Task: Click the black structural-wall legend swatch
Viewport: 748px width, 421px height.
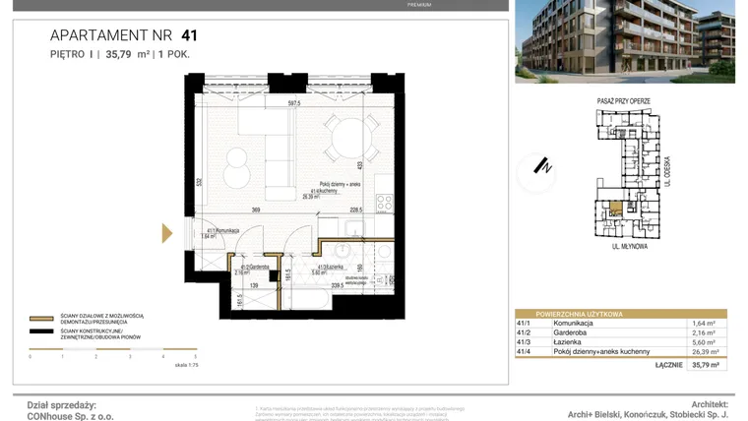Action: [x=41, y=331]
